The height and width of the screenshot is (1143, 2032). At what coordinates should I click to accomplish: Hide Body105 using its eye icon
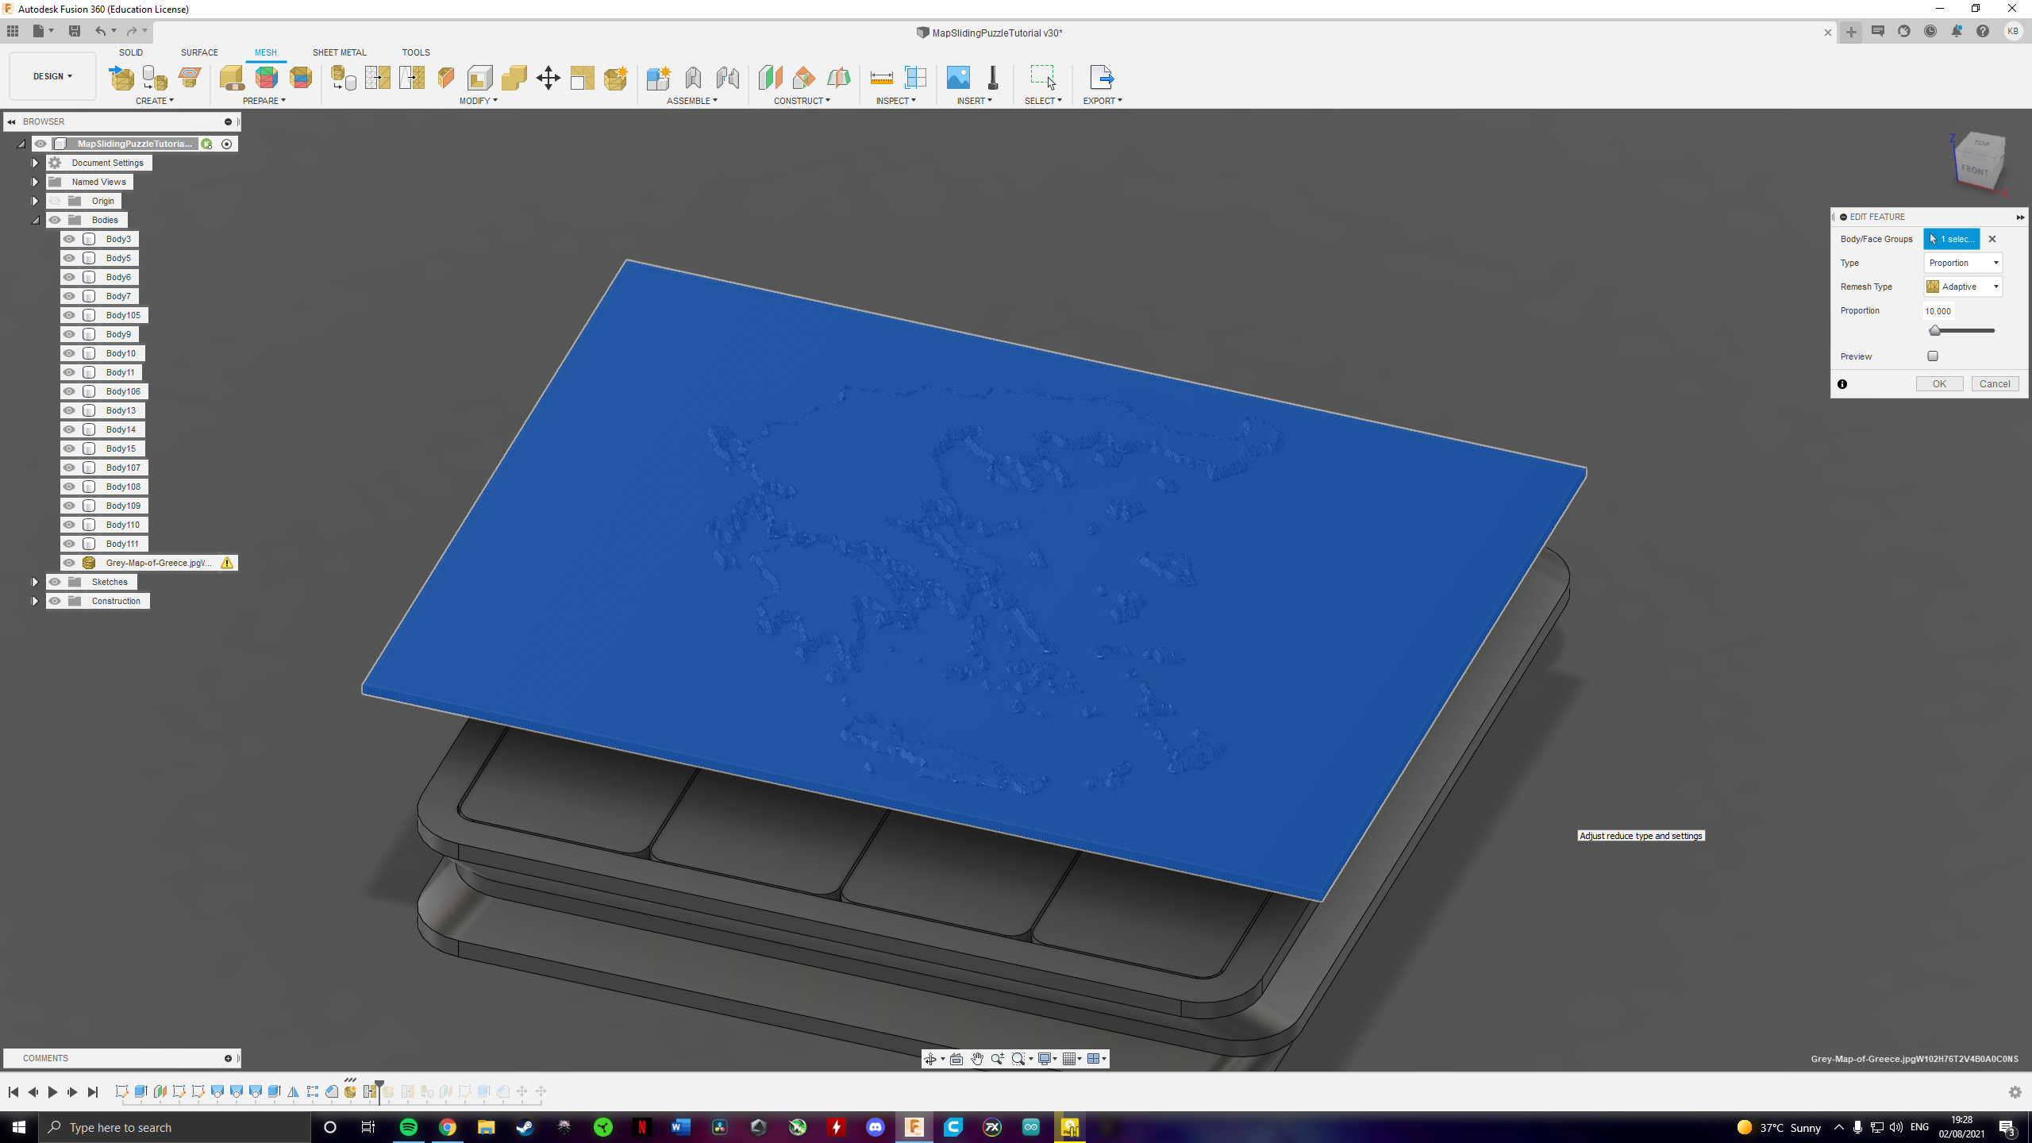coord(69,315)
